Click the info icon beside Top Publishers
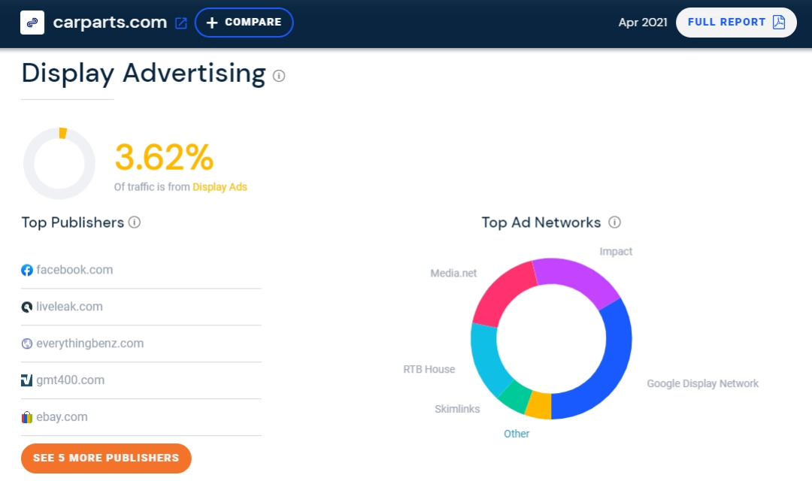This screenshot has width=812, height=481. [x=135, y=222]
